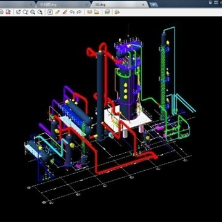Toggle fullscreen via title bar icon
222x222 pixels.
click(x=216, y=2)
